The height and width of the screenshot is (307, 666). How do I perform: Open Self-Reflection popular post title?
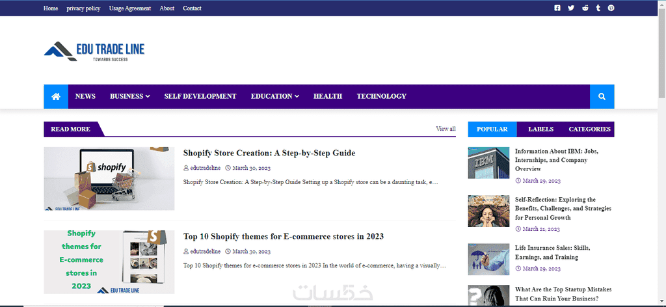563,209
